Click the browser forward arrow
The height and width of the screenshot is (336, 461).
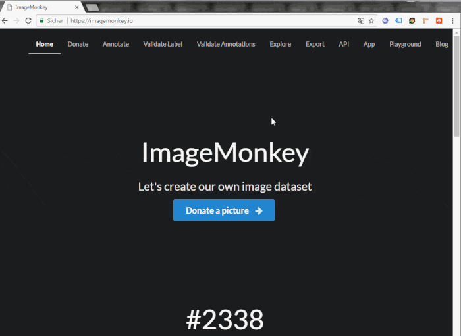point(16,21)
